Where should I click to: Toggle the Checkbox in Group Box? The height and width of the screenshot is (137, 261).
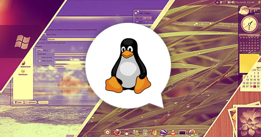(40, 65)
